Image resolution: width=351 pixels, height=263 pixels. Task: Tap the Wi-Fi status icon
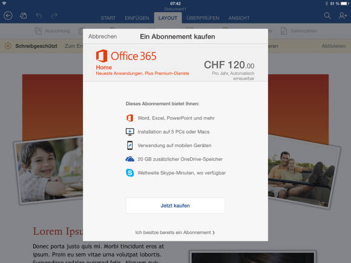4,3
